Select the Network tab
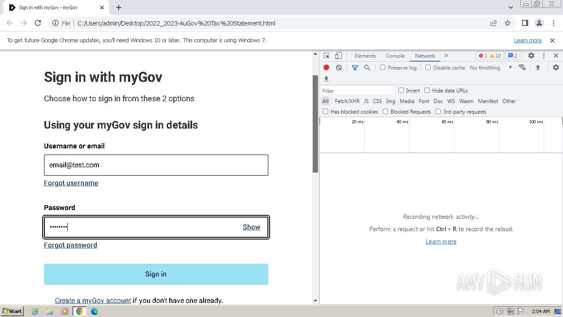This screenshot has height=317, width=563. tap(425, 56)
